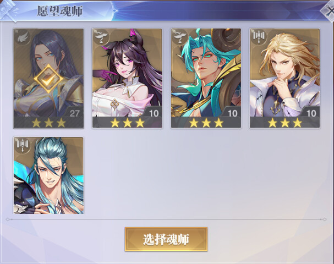Select the blonde long-haired man card
Screen dimensions: 334x264
click(x=284, y=78)
